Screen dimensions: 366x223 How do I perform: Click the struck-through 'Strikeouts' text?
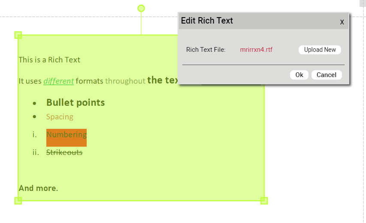pos(64,152)
